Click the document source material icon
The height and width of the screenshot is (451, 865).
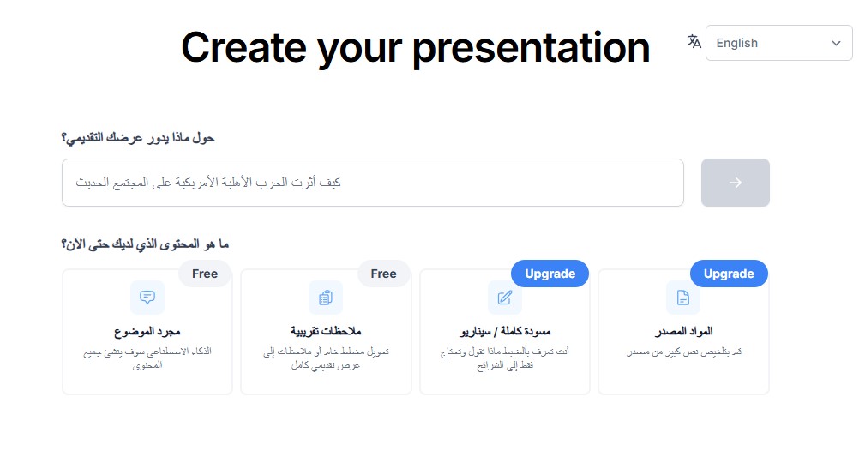[x=683, y=298]
